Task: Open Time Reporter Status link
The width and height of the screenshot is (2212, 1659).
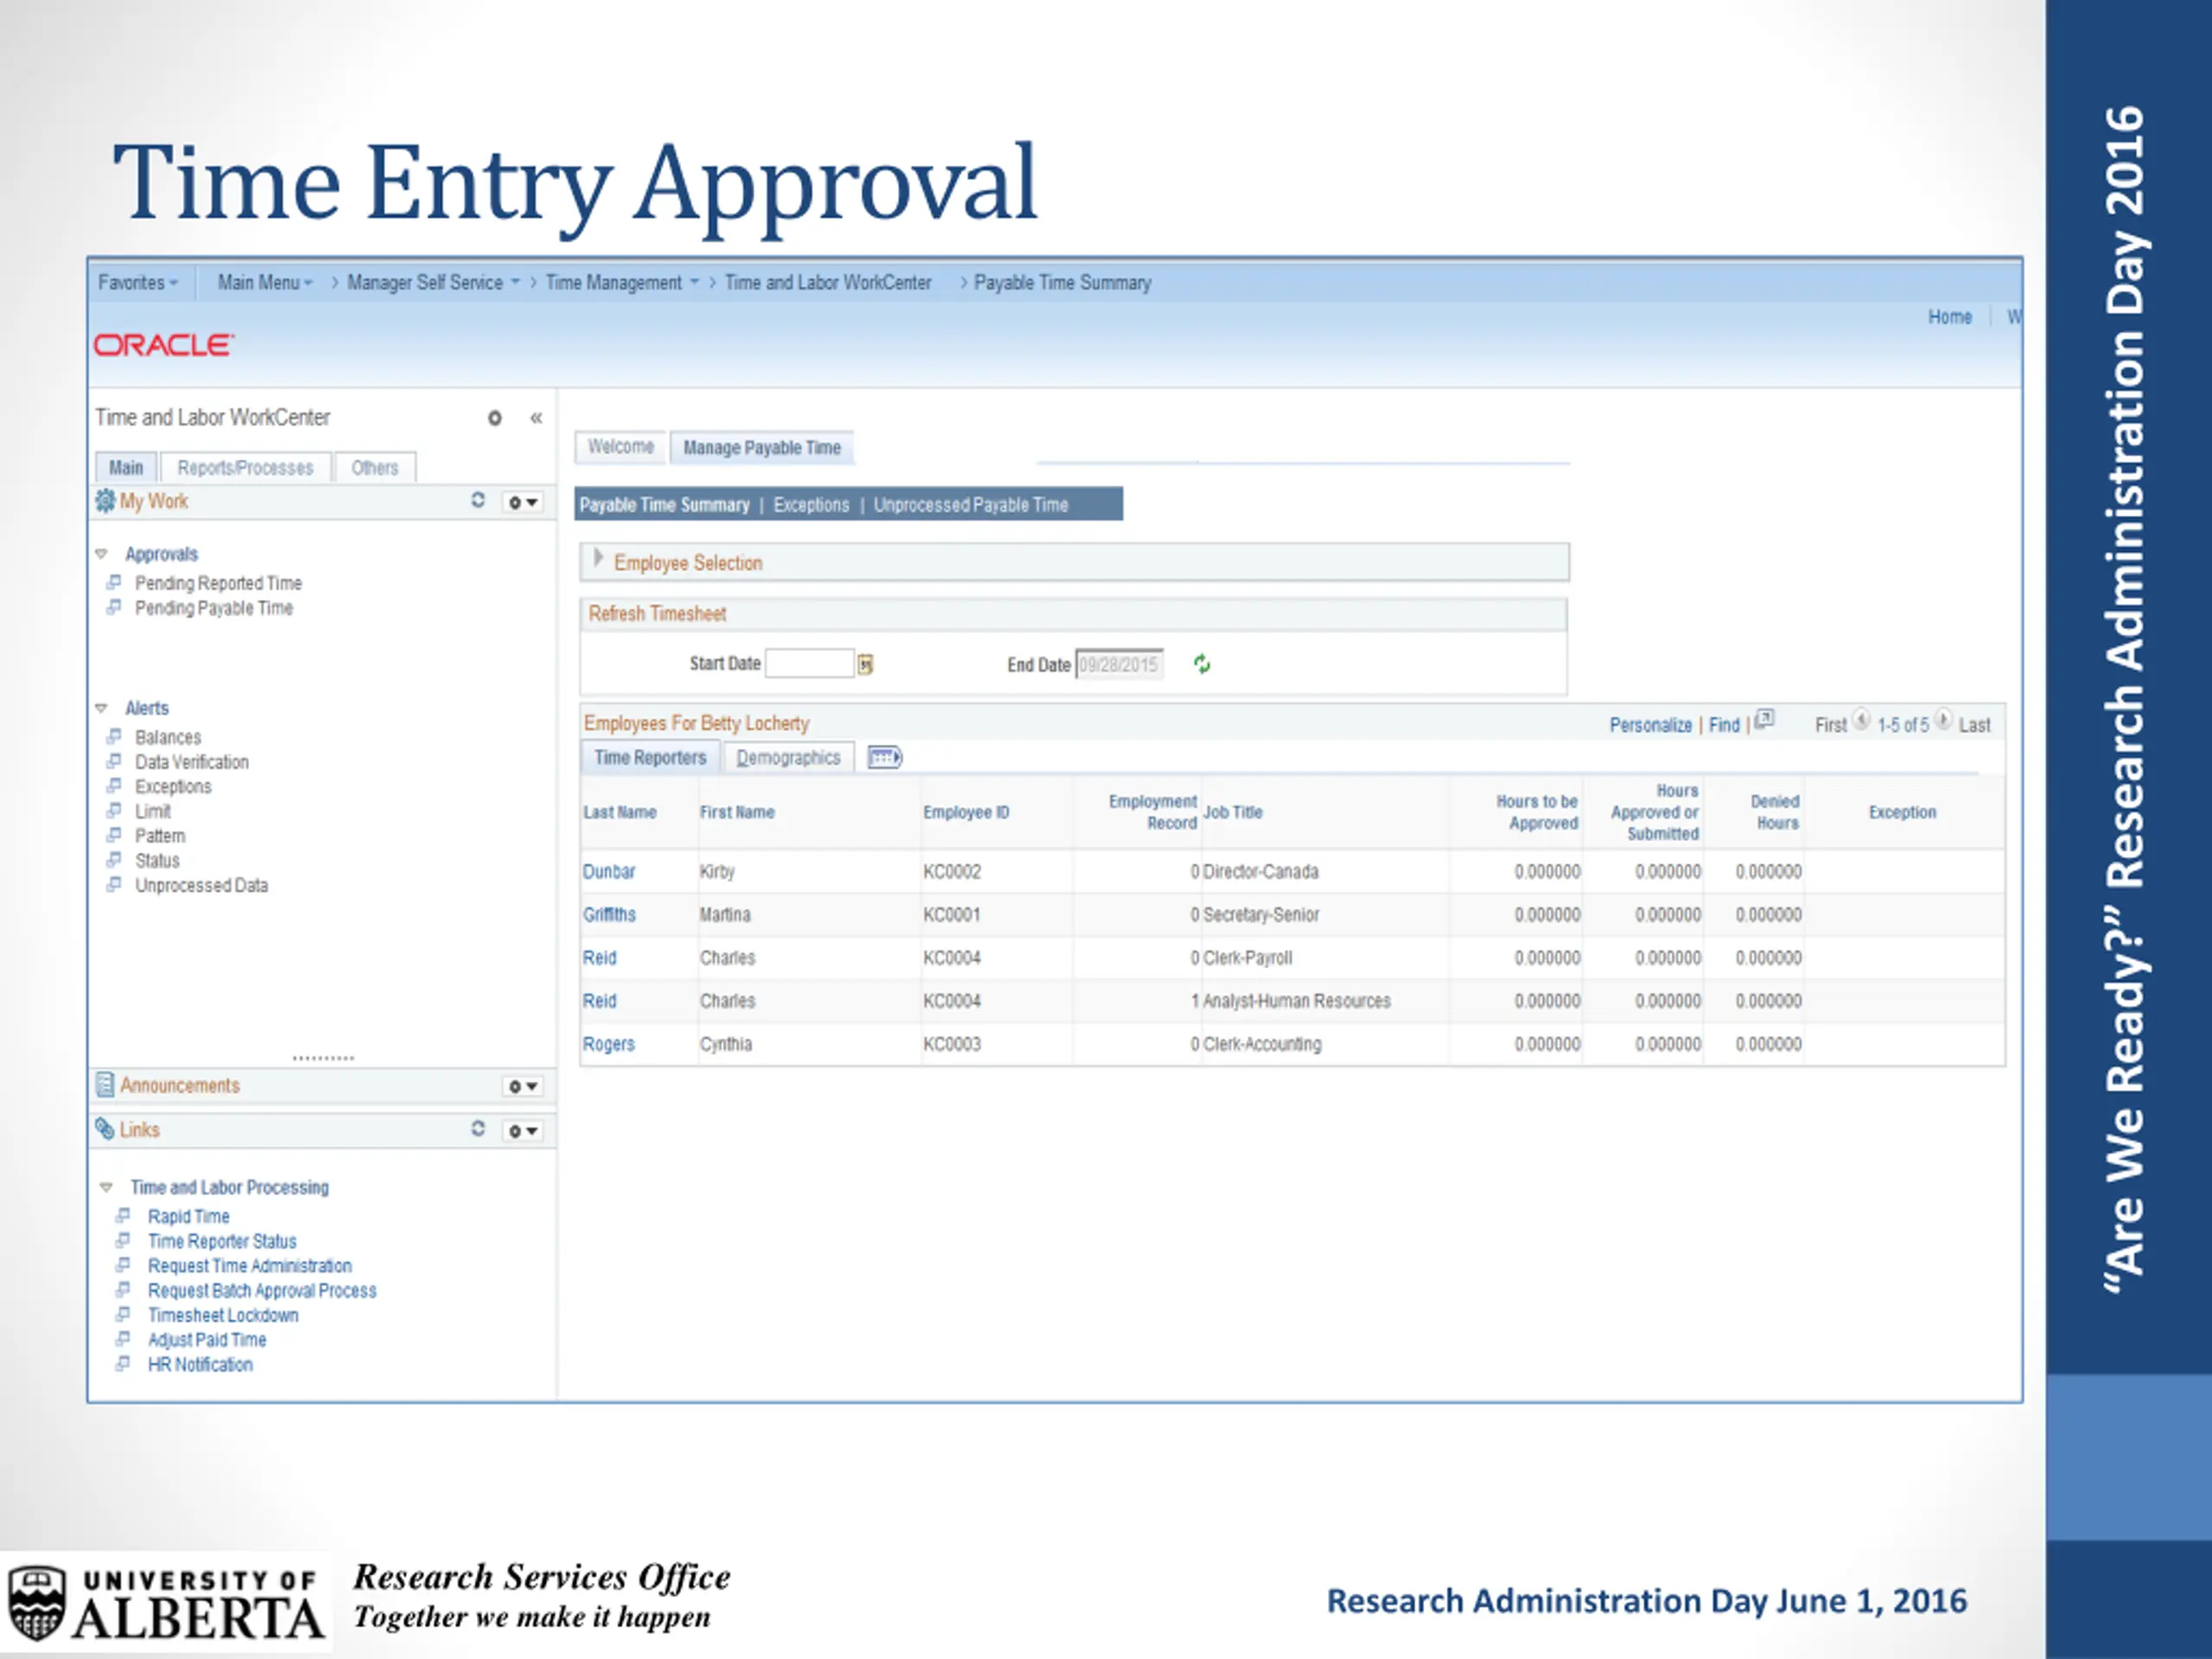Action: coord(222,1242)
